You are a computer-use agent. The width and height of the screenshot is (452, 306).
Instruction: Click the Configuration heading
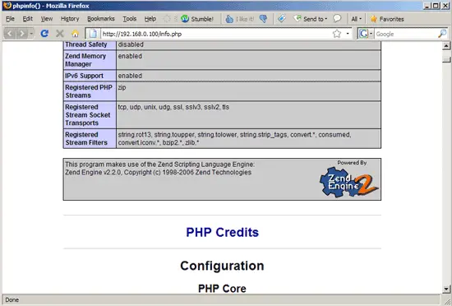coord(222,266)
